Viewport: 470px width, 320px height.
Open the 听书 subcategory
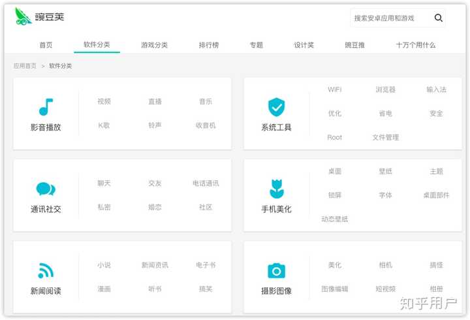(x=155, y=289)
